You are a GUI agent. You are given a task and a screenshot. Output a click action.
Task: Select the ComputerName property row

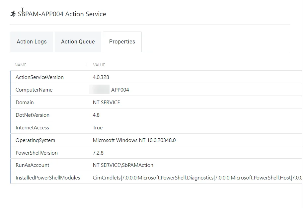point(156,90)
